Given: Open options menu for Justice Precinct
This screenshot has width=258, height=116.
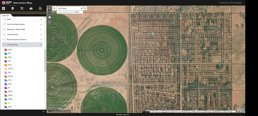Looking at the screenshot, I should (41, 35).
